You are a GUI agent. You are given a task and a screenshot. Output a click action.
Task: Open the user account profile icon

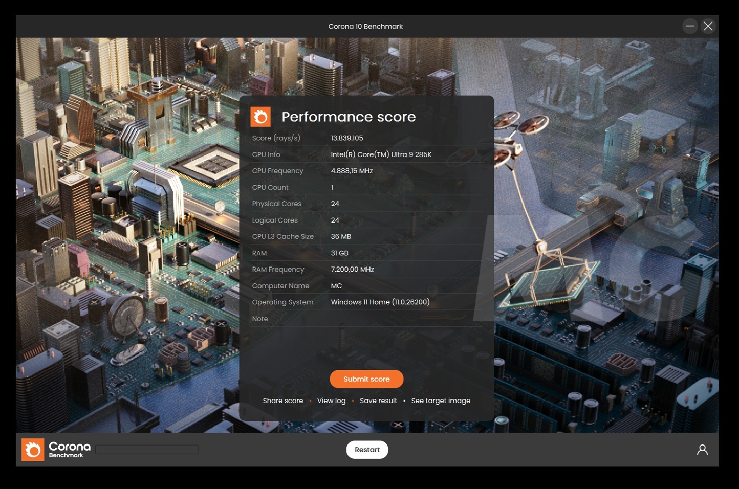702,450
